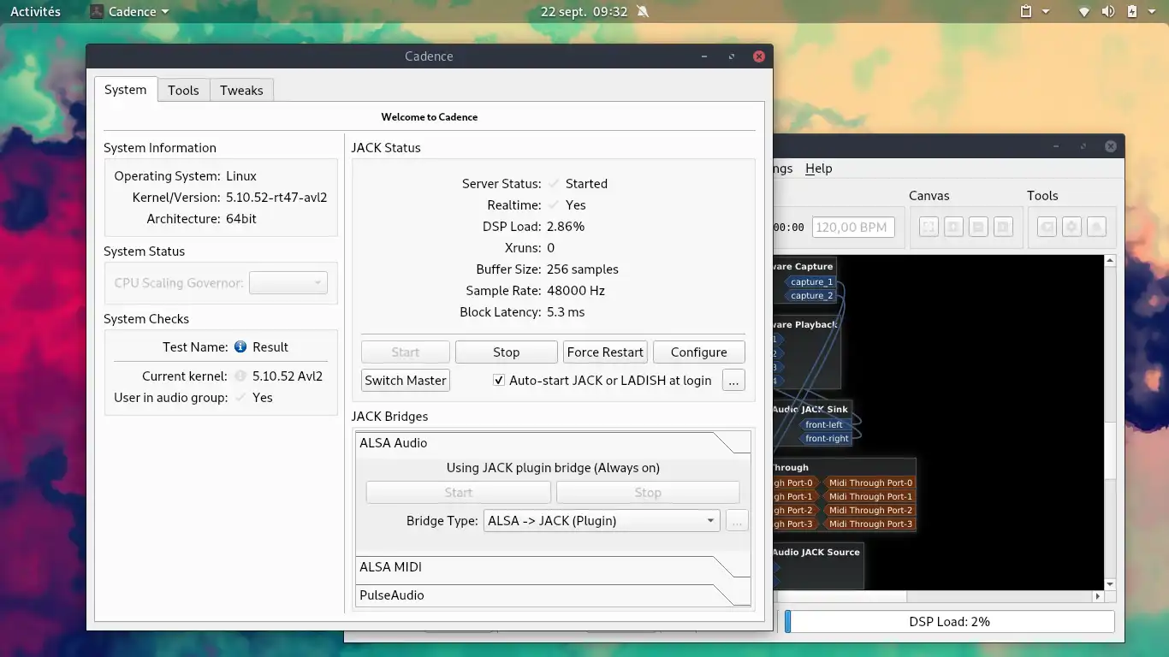The width and height of the screenshot is (1169, 657).
Task: Click the configure gear icon under Tools
Action: point(1071,227)
